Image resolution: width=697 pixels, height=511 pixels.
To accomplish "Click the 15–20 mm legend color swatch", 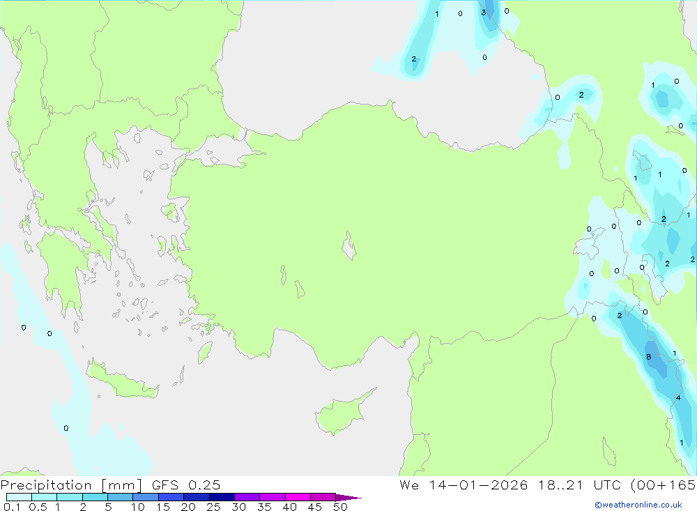I will (171, 497).
